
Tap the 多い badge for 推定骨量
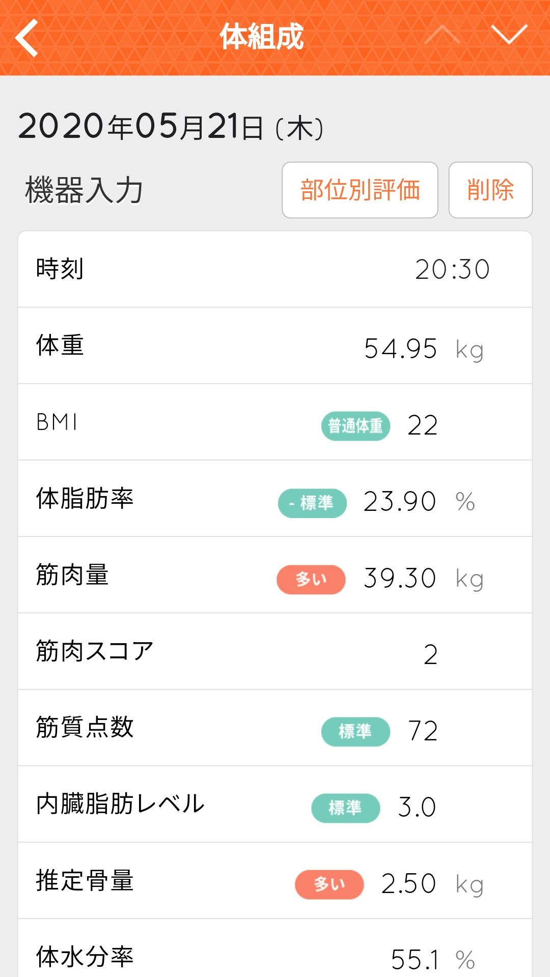329,884
